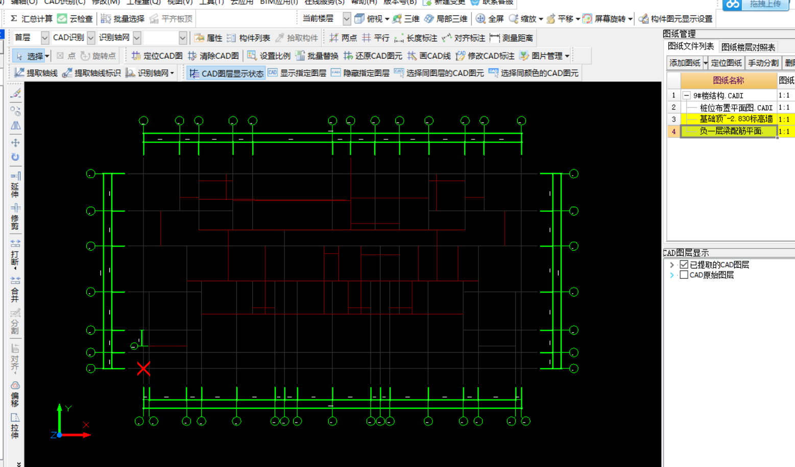The width and height of the screenshot is (795, 467).
Task: Open 首层 floor dropdown
Action: 45,38
